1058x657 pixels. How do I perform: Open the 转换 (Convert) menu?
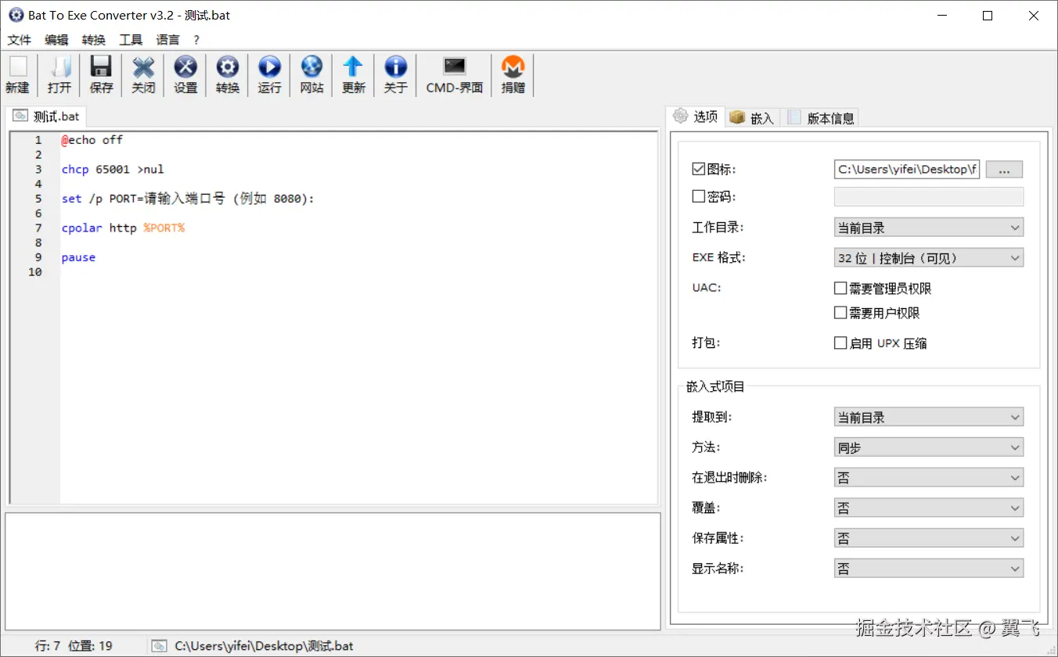(x=94, y=40)
